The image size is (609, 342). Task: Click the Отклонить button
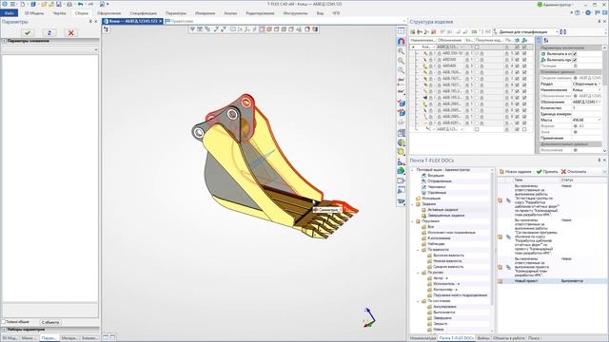574,171
